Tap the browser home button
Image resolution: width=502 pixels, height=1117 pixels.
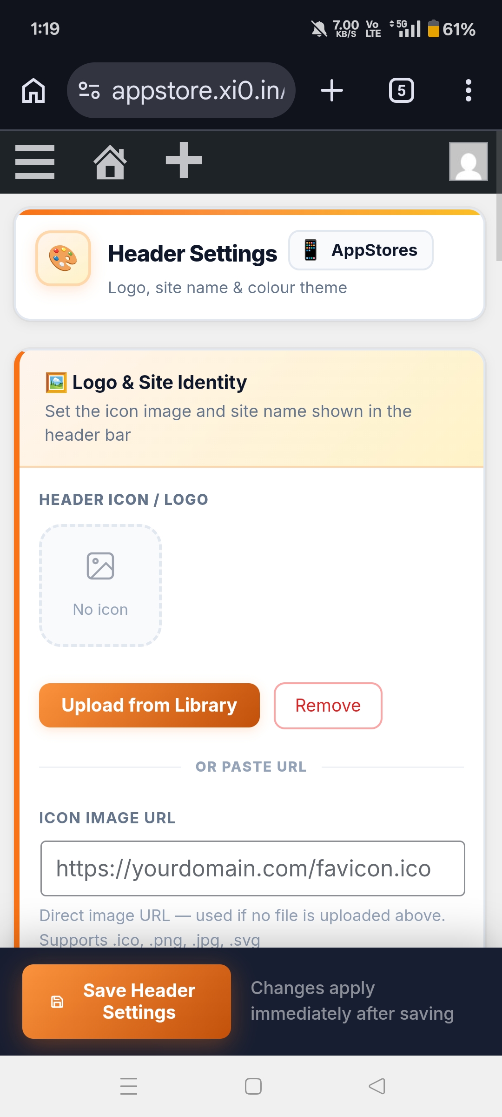click(33, 90)
